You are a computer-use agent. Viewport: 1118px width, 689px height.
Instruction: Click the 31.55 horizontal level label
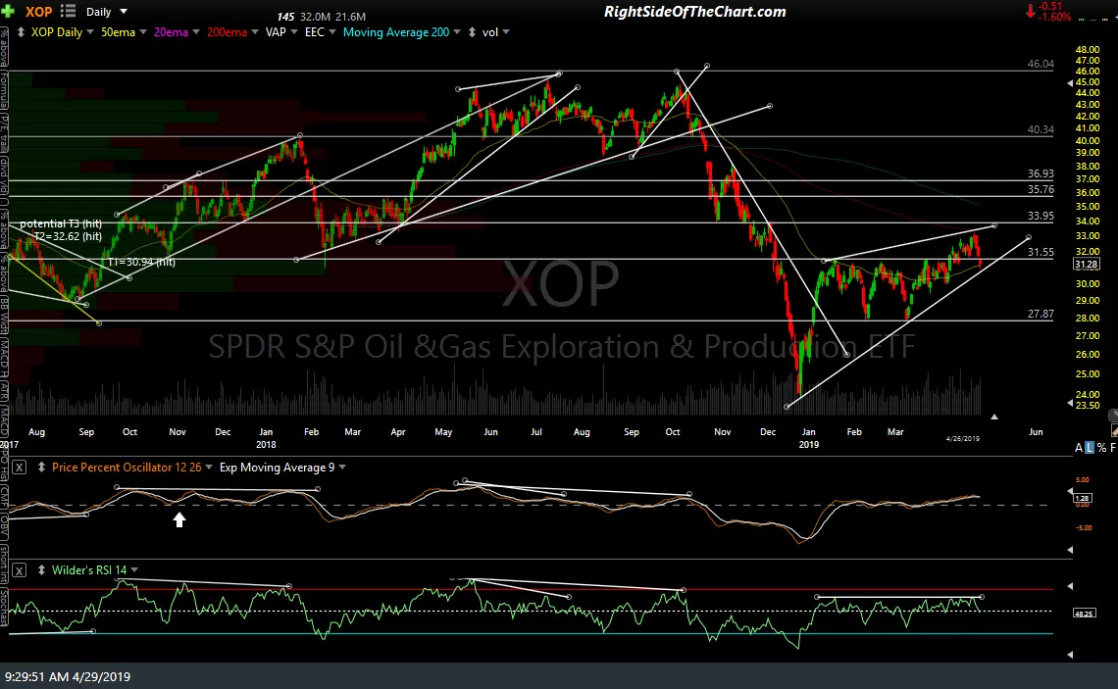(x=1041, y=252)
